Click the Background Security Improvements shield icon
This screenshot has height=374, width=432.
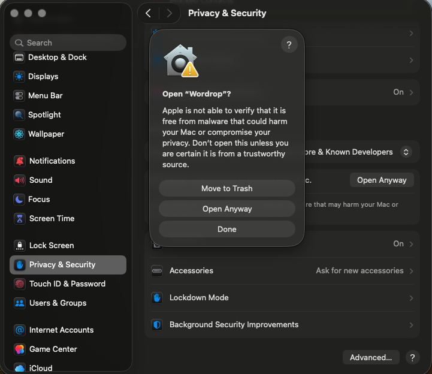(x=157, y=325)
